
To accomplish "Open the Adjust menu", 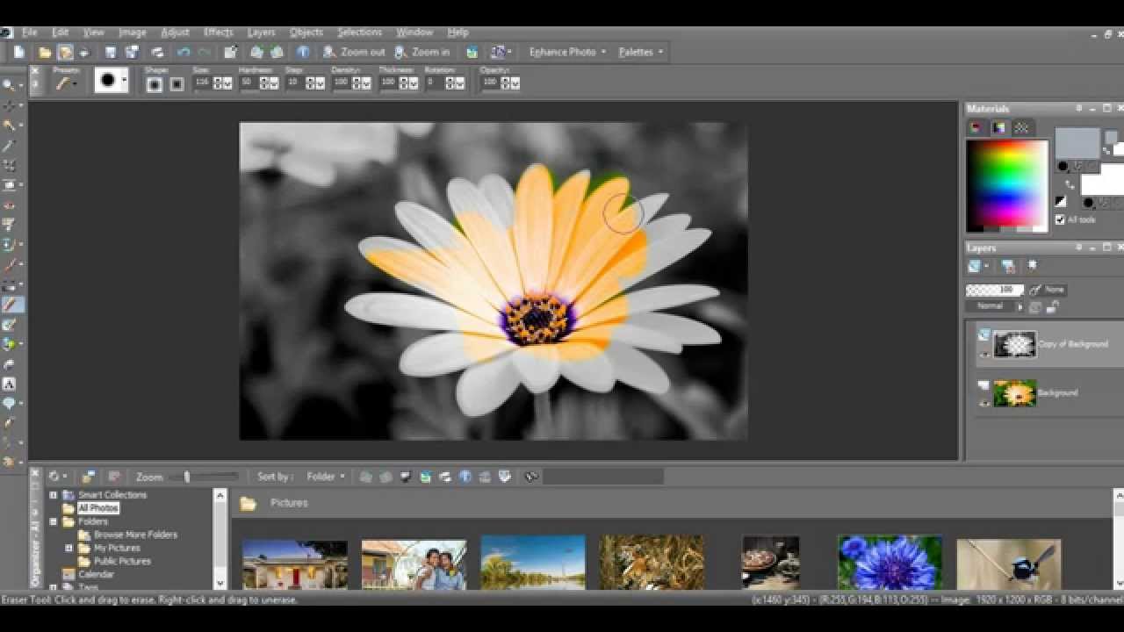I will pos(175,32).
